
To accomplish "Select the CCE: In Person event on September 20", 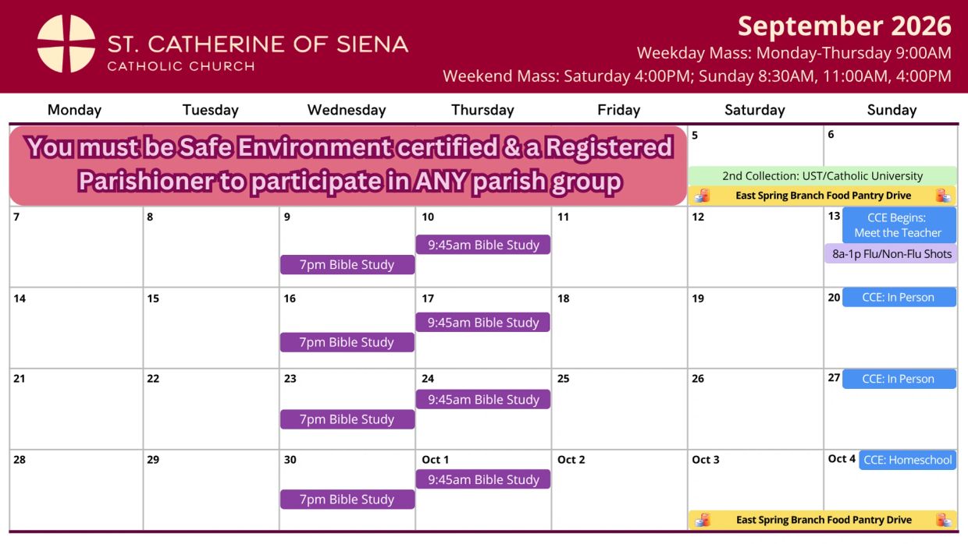I will pyautogui.click(x=899, y=297).
